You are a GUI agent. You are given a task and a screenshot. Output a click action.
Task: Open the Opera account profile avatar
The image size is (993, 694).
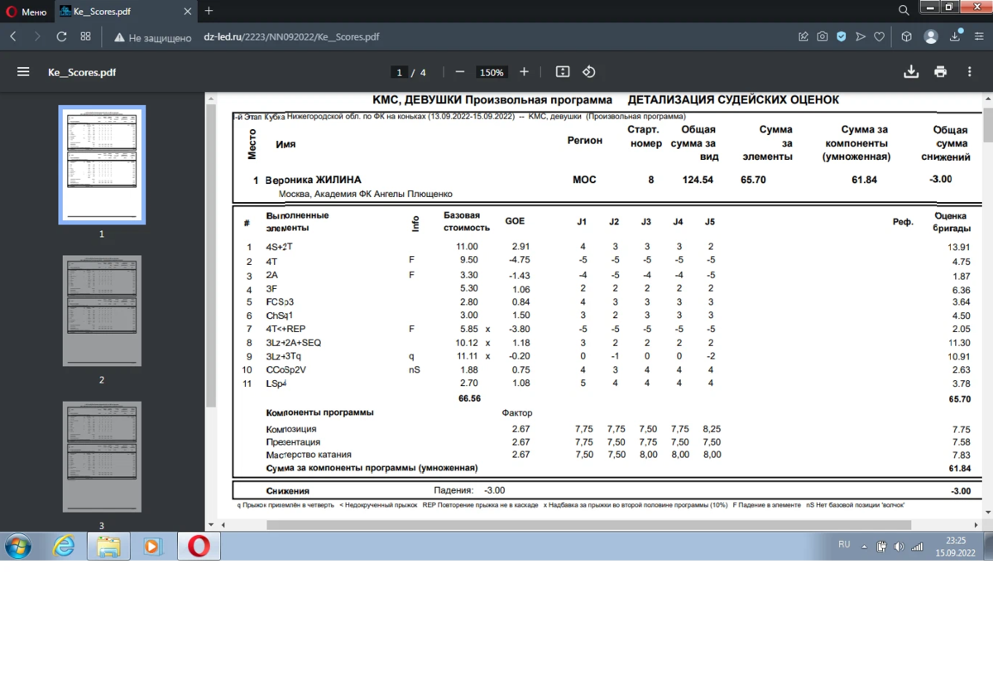[931, 36]
